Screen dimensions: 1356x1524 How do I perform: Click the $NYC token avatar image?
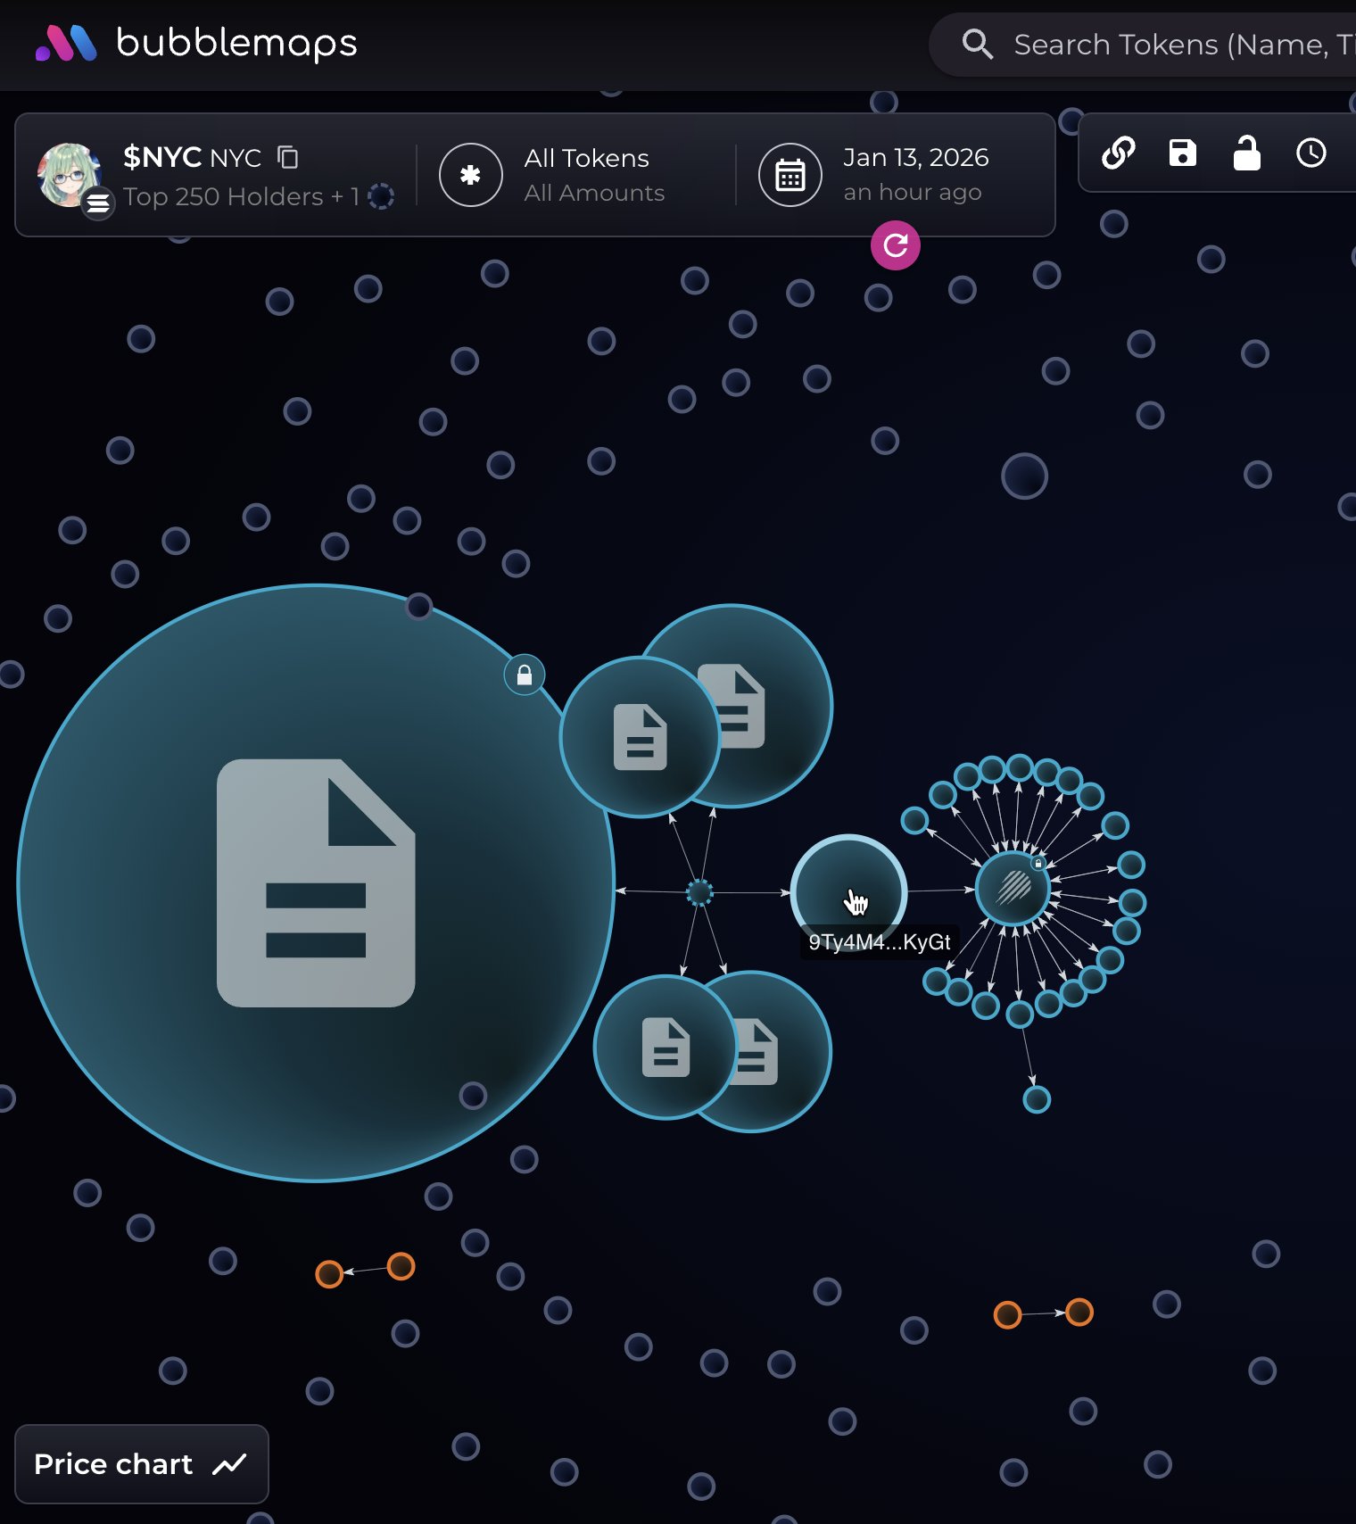click(x=68, y=174)
